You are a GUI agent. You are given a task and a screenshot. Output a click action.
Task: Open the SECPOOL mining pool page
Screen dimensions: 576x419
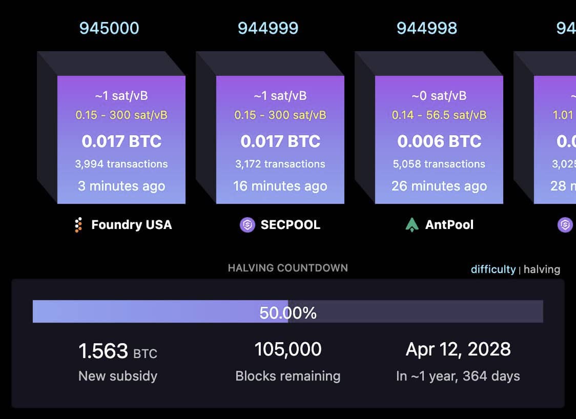click(290, 225)
